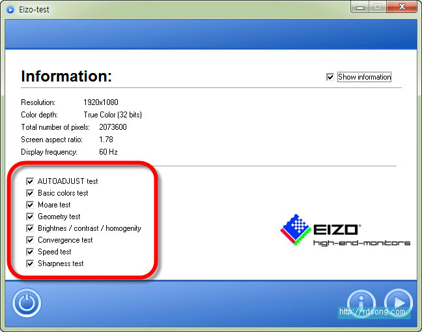Close the Eizo-test window
Screen dimensions: 422x332
point(401,8)
